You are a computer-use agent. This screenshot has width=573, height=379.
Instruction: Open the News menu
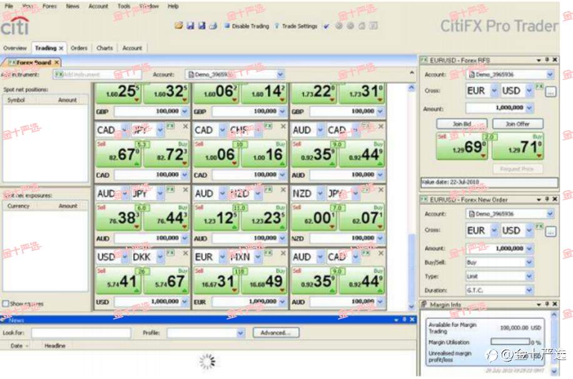(x=73, y=6)
